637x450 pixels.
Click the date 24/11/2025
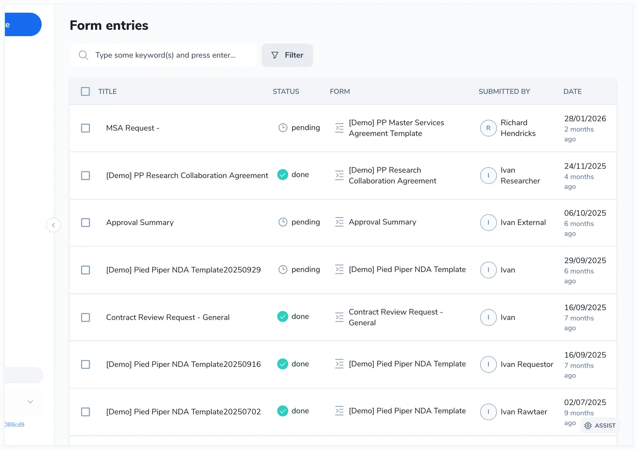tap(585, 166)
